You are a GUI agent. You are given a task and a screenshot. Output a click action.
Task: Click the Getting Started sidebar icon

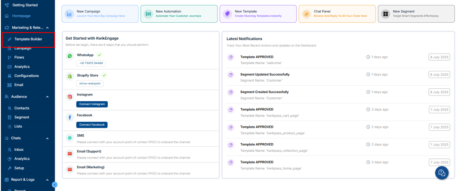point(7,5)
